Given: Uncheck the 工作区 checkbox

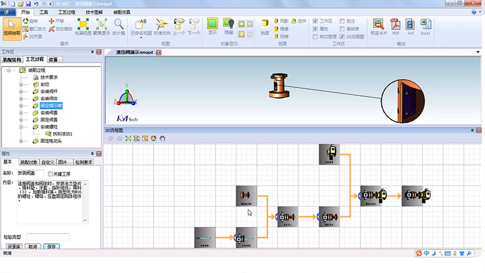Looking at the screenshot, I should (x=316, y=20).
